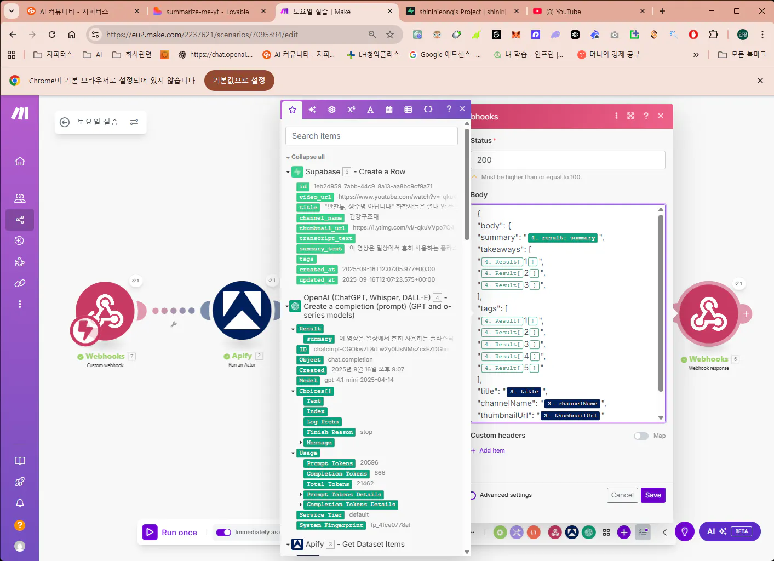This screenshot has height=561, width=774.
Task: Open Webhooks panel three-dot menu
Action: click(616, 116)
